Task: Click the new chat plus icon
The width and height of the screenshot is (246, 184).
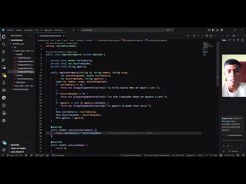Action: [x=227, y=36]
